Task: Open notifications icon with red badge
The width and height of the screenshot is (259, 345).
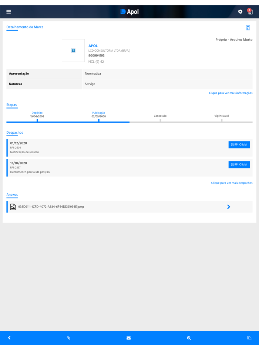Action: click(x=250, y=11)
